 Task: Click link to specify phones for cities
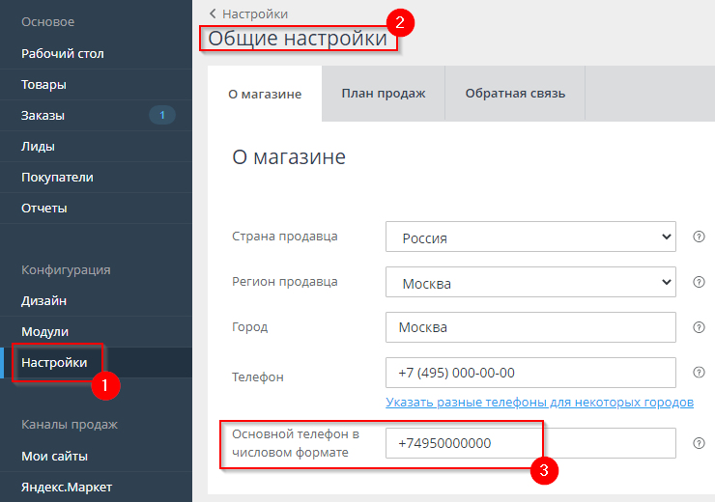tap(539, 402)
